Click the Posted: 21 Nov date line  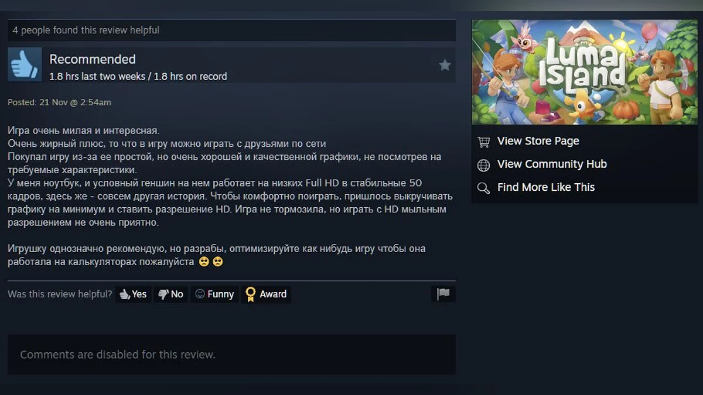click(59, 102)
